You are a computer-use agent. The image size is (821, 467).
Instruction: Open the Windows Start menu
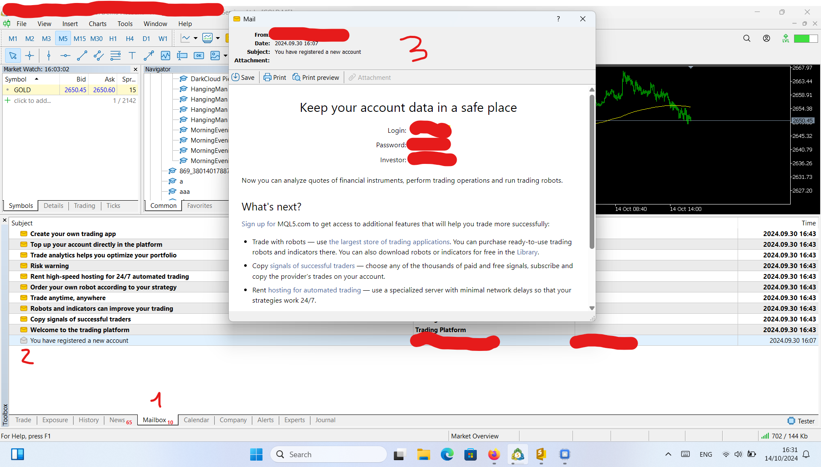tap(256, 454)
